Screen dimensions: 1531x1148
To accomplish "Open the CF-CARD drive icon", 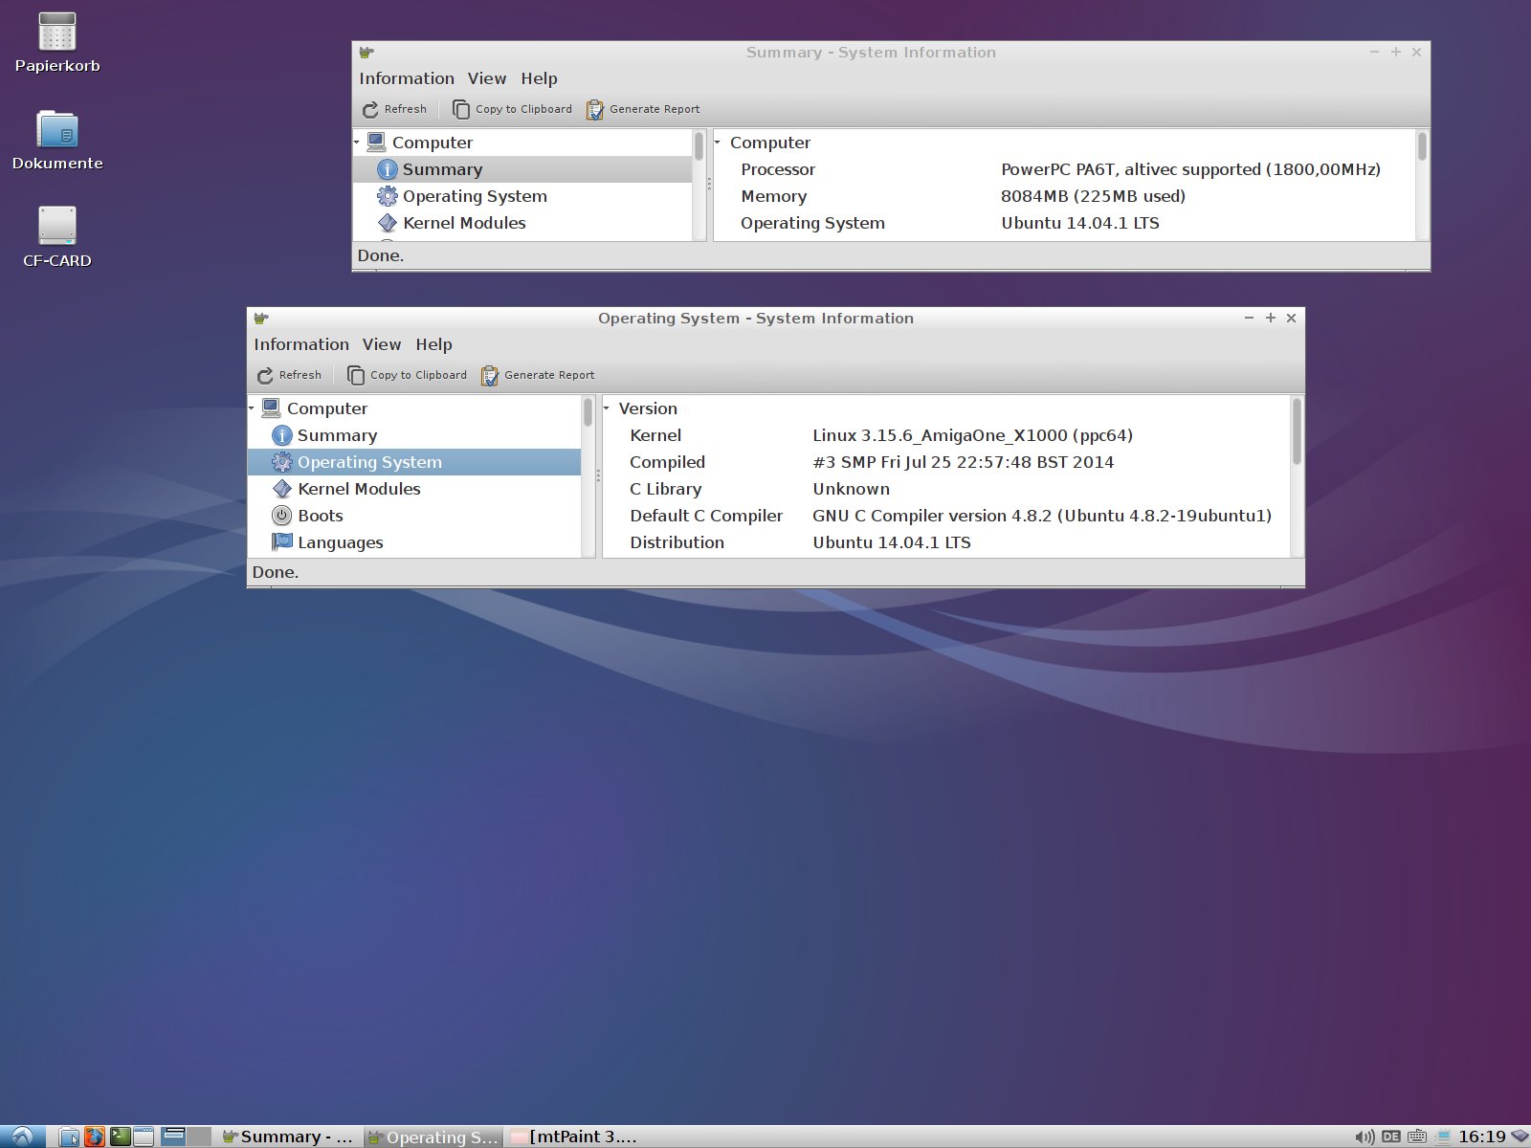I will pyautogui.click(x=56, y=227).
